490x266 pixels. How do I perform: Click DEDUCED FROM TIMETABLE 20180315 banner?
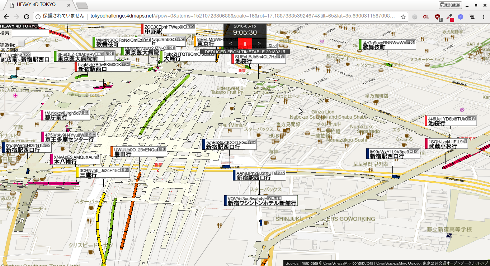pos(245,52)
